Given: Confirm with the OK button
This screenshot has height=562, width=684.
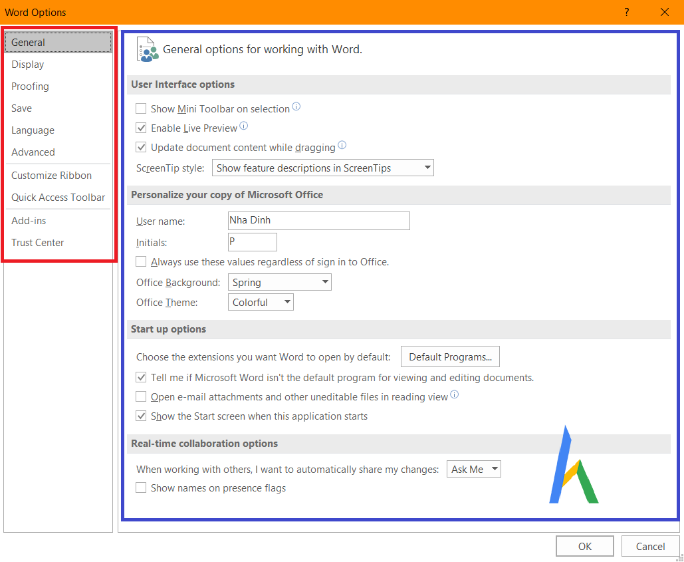Looking at the screenshot, I should (585, 546).
